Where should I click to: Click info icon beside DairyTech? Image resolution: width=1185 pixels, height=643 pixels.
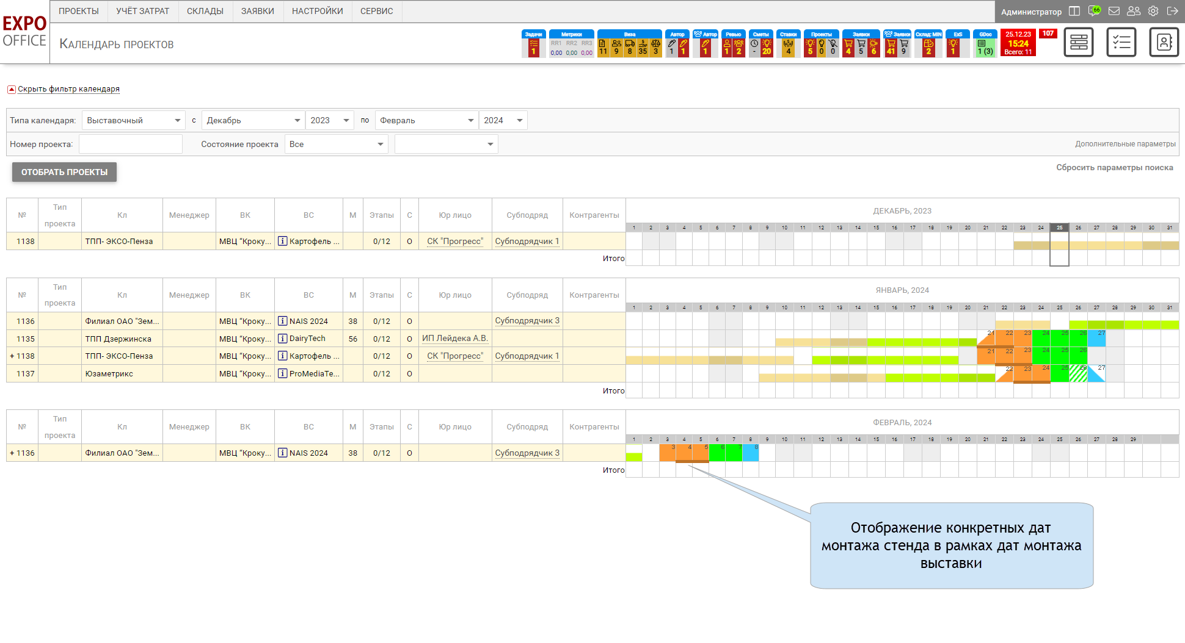point(282,339)
